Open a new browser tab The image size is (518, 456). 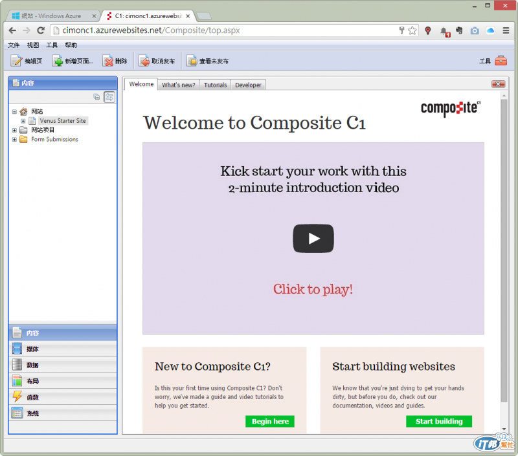pyautogui.click(x=204, y=16)
